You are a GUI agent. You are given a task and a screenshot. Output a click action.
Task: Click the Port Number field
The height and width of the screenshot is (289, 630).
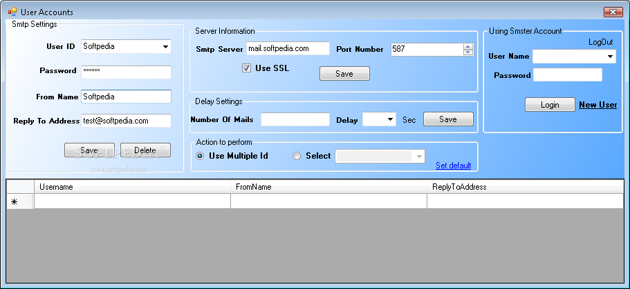(x=427, y=50)
